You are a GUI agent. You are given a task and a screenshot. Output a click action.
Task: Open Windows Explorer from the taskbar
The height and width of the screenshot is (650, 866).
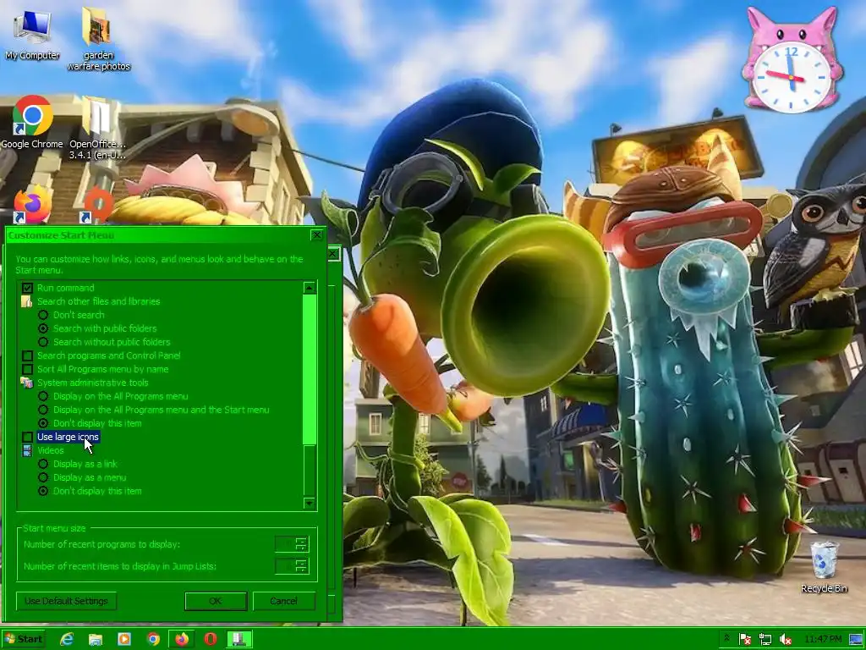click(96, 639)
